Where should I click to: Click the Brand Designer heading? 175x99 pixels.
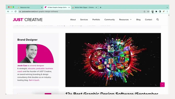coord(28,40)
